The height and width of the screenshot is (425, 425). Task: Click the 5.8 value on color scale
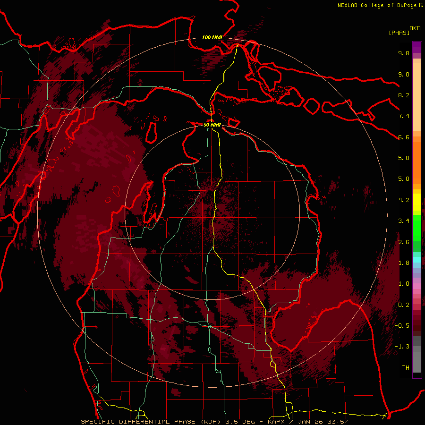pyautogui.click(x=404, y=158)
